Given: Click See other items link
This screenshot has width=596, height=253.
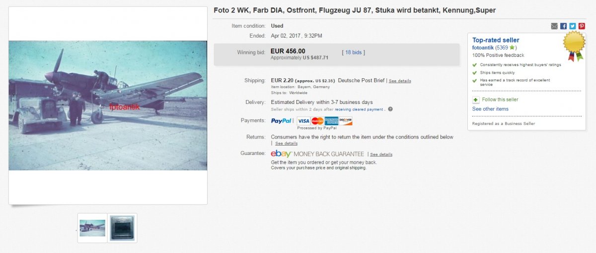Looking at the screenshot, I should coord(490,109).
